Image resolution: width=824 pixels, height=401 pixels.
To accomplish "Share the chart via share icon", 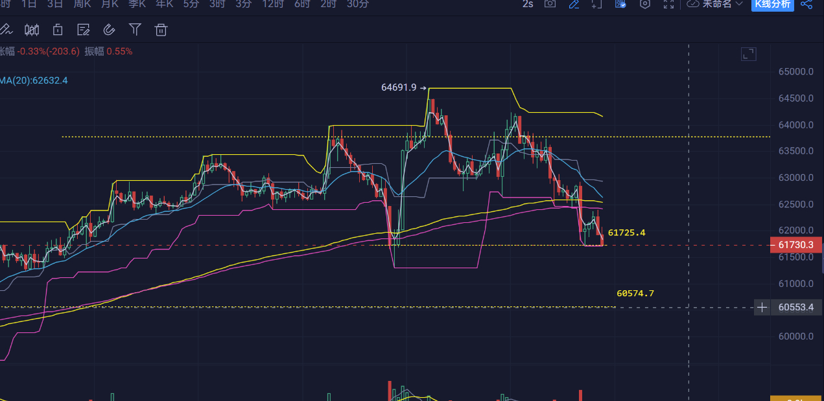I will [x=806, y=4].
